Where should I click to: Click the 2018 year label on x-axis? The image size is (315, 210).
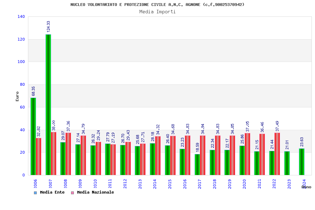point(215,184)
